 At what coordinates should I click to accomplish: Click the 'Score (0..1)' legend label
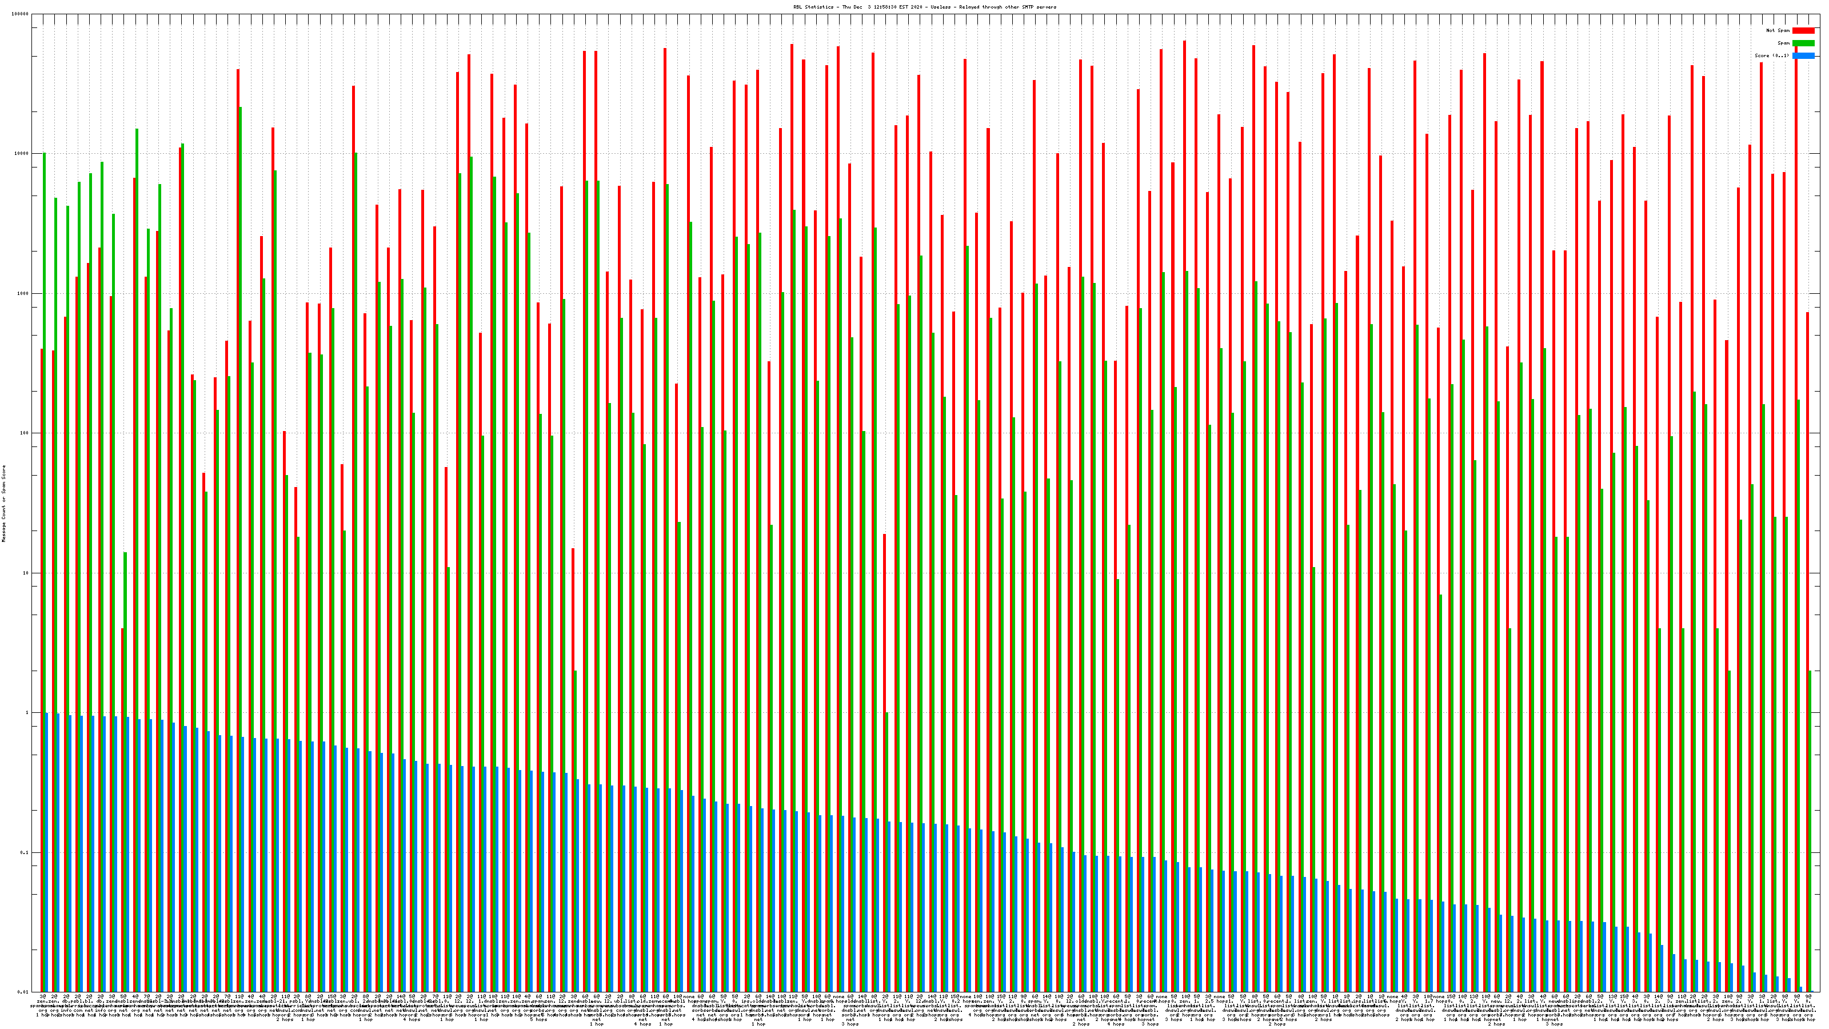1771,55
